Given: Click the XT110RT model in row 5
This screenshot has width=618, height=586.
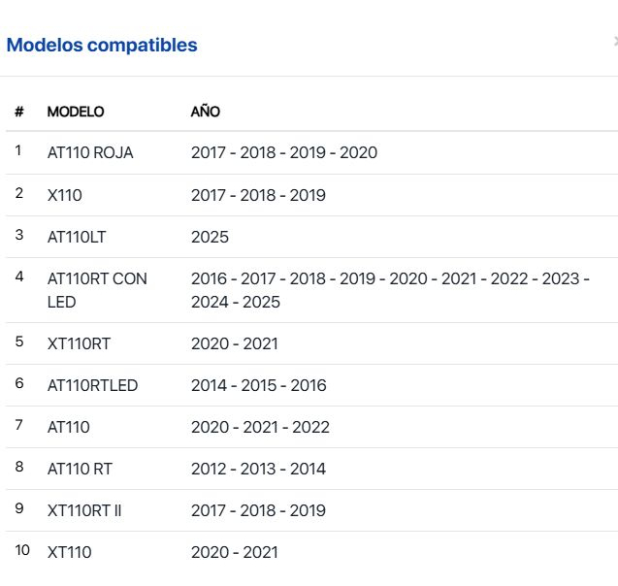Looking at the screenshot, I should click(x=79, y=343).
